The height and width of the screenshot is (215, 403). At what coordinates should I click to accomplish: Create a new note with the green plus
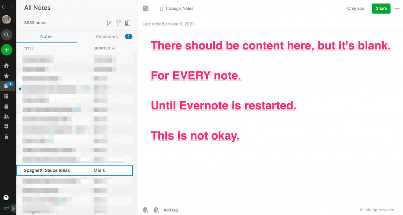tap(7, 50)
